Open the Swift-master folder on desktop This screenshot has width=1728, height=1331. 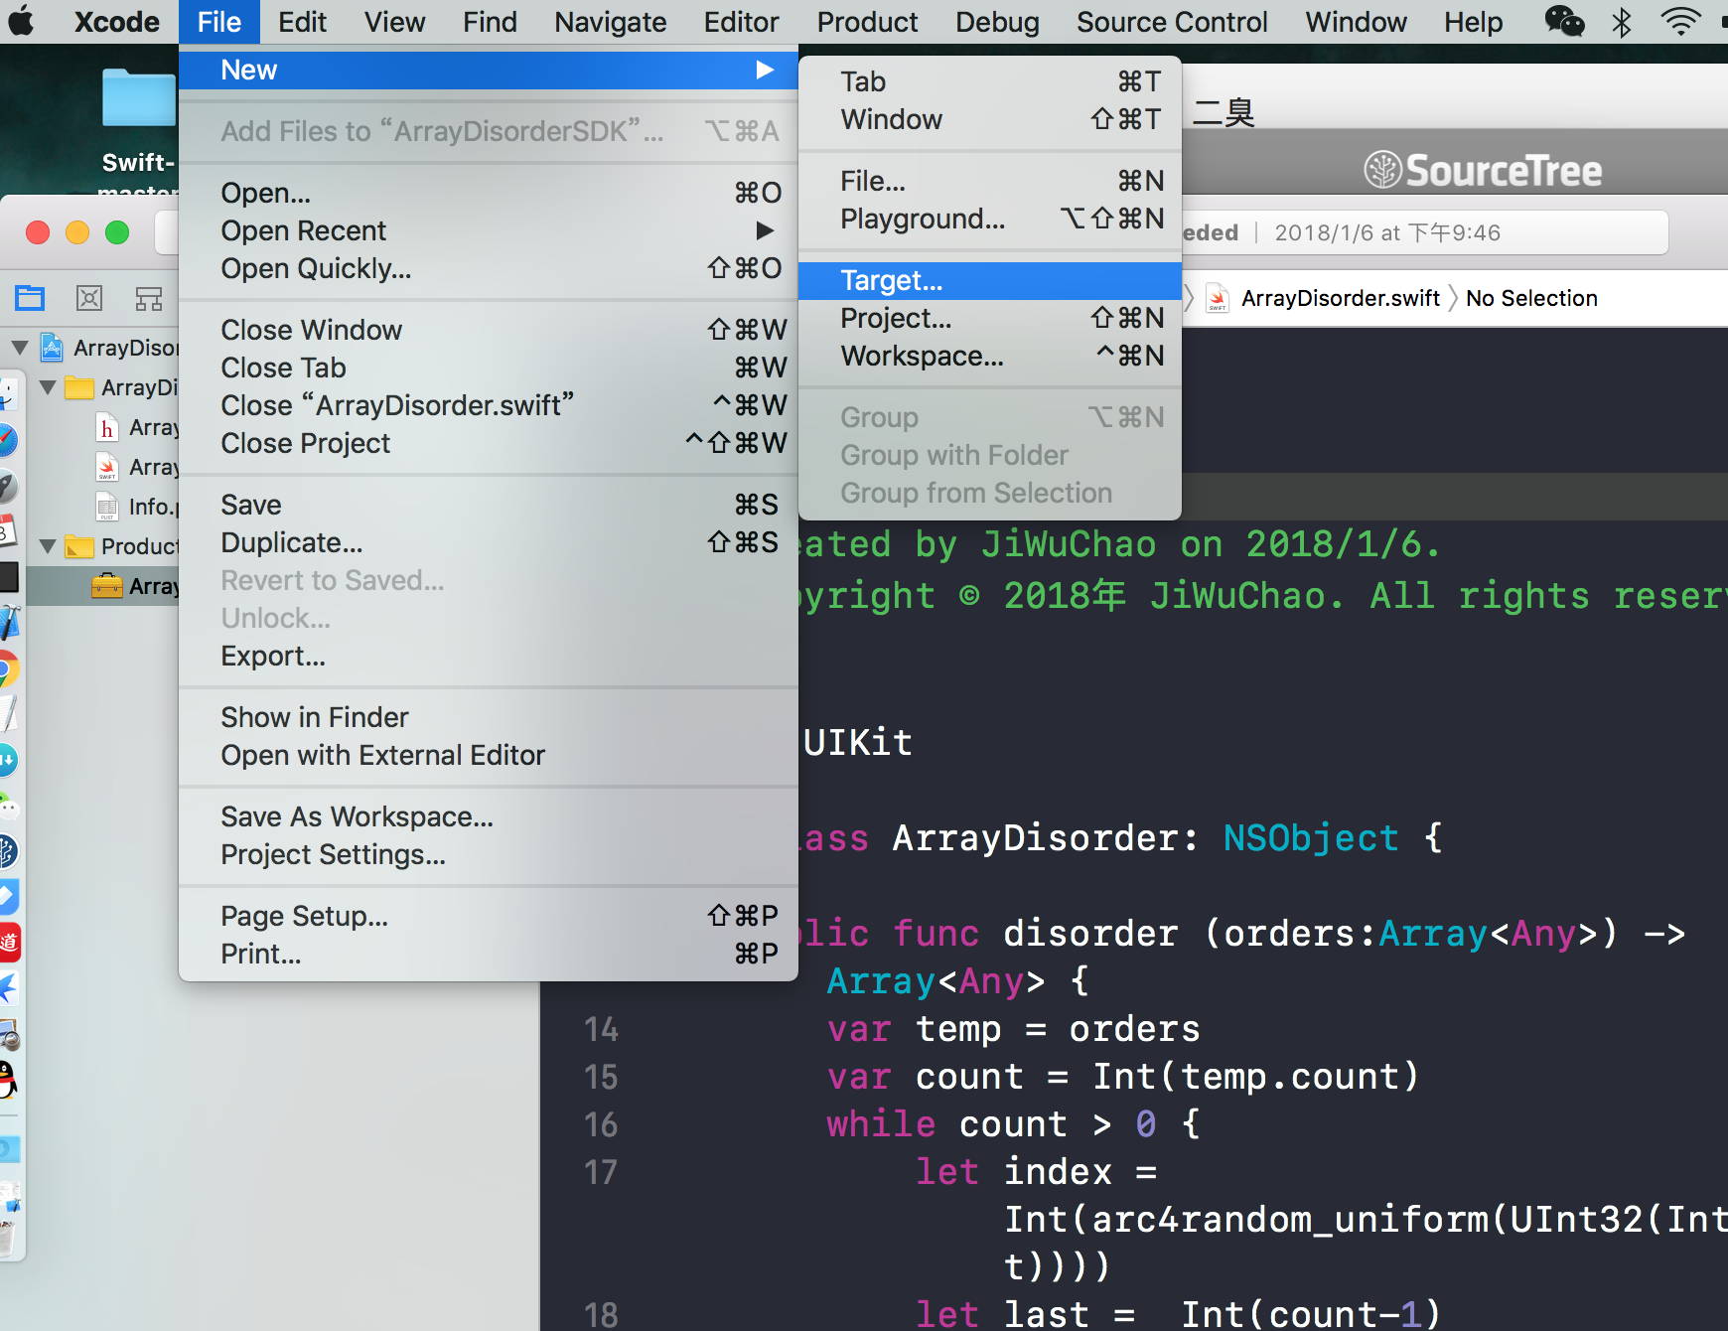pyautogui.click(x=138, y=99)
